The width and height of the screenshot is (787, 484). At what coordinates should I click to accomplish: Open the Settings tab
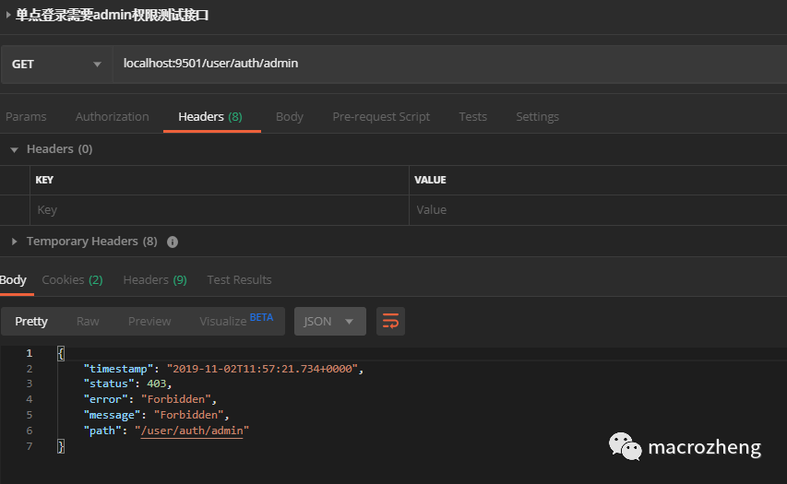[537, 117]
